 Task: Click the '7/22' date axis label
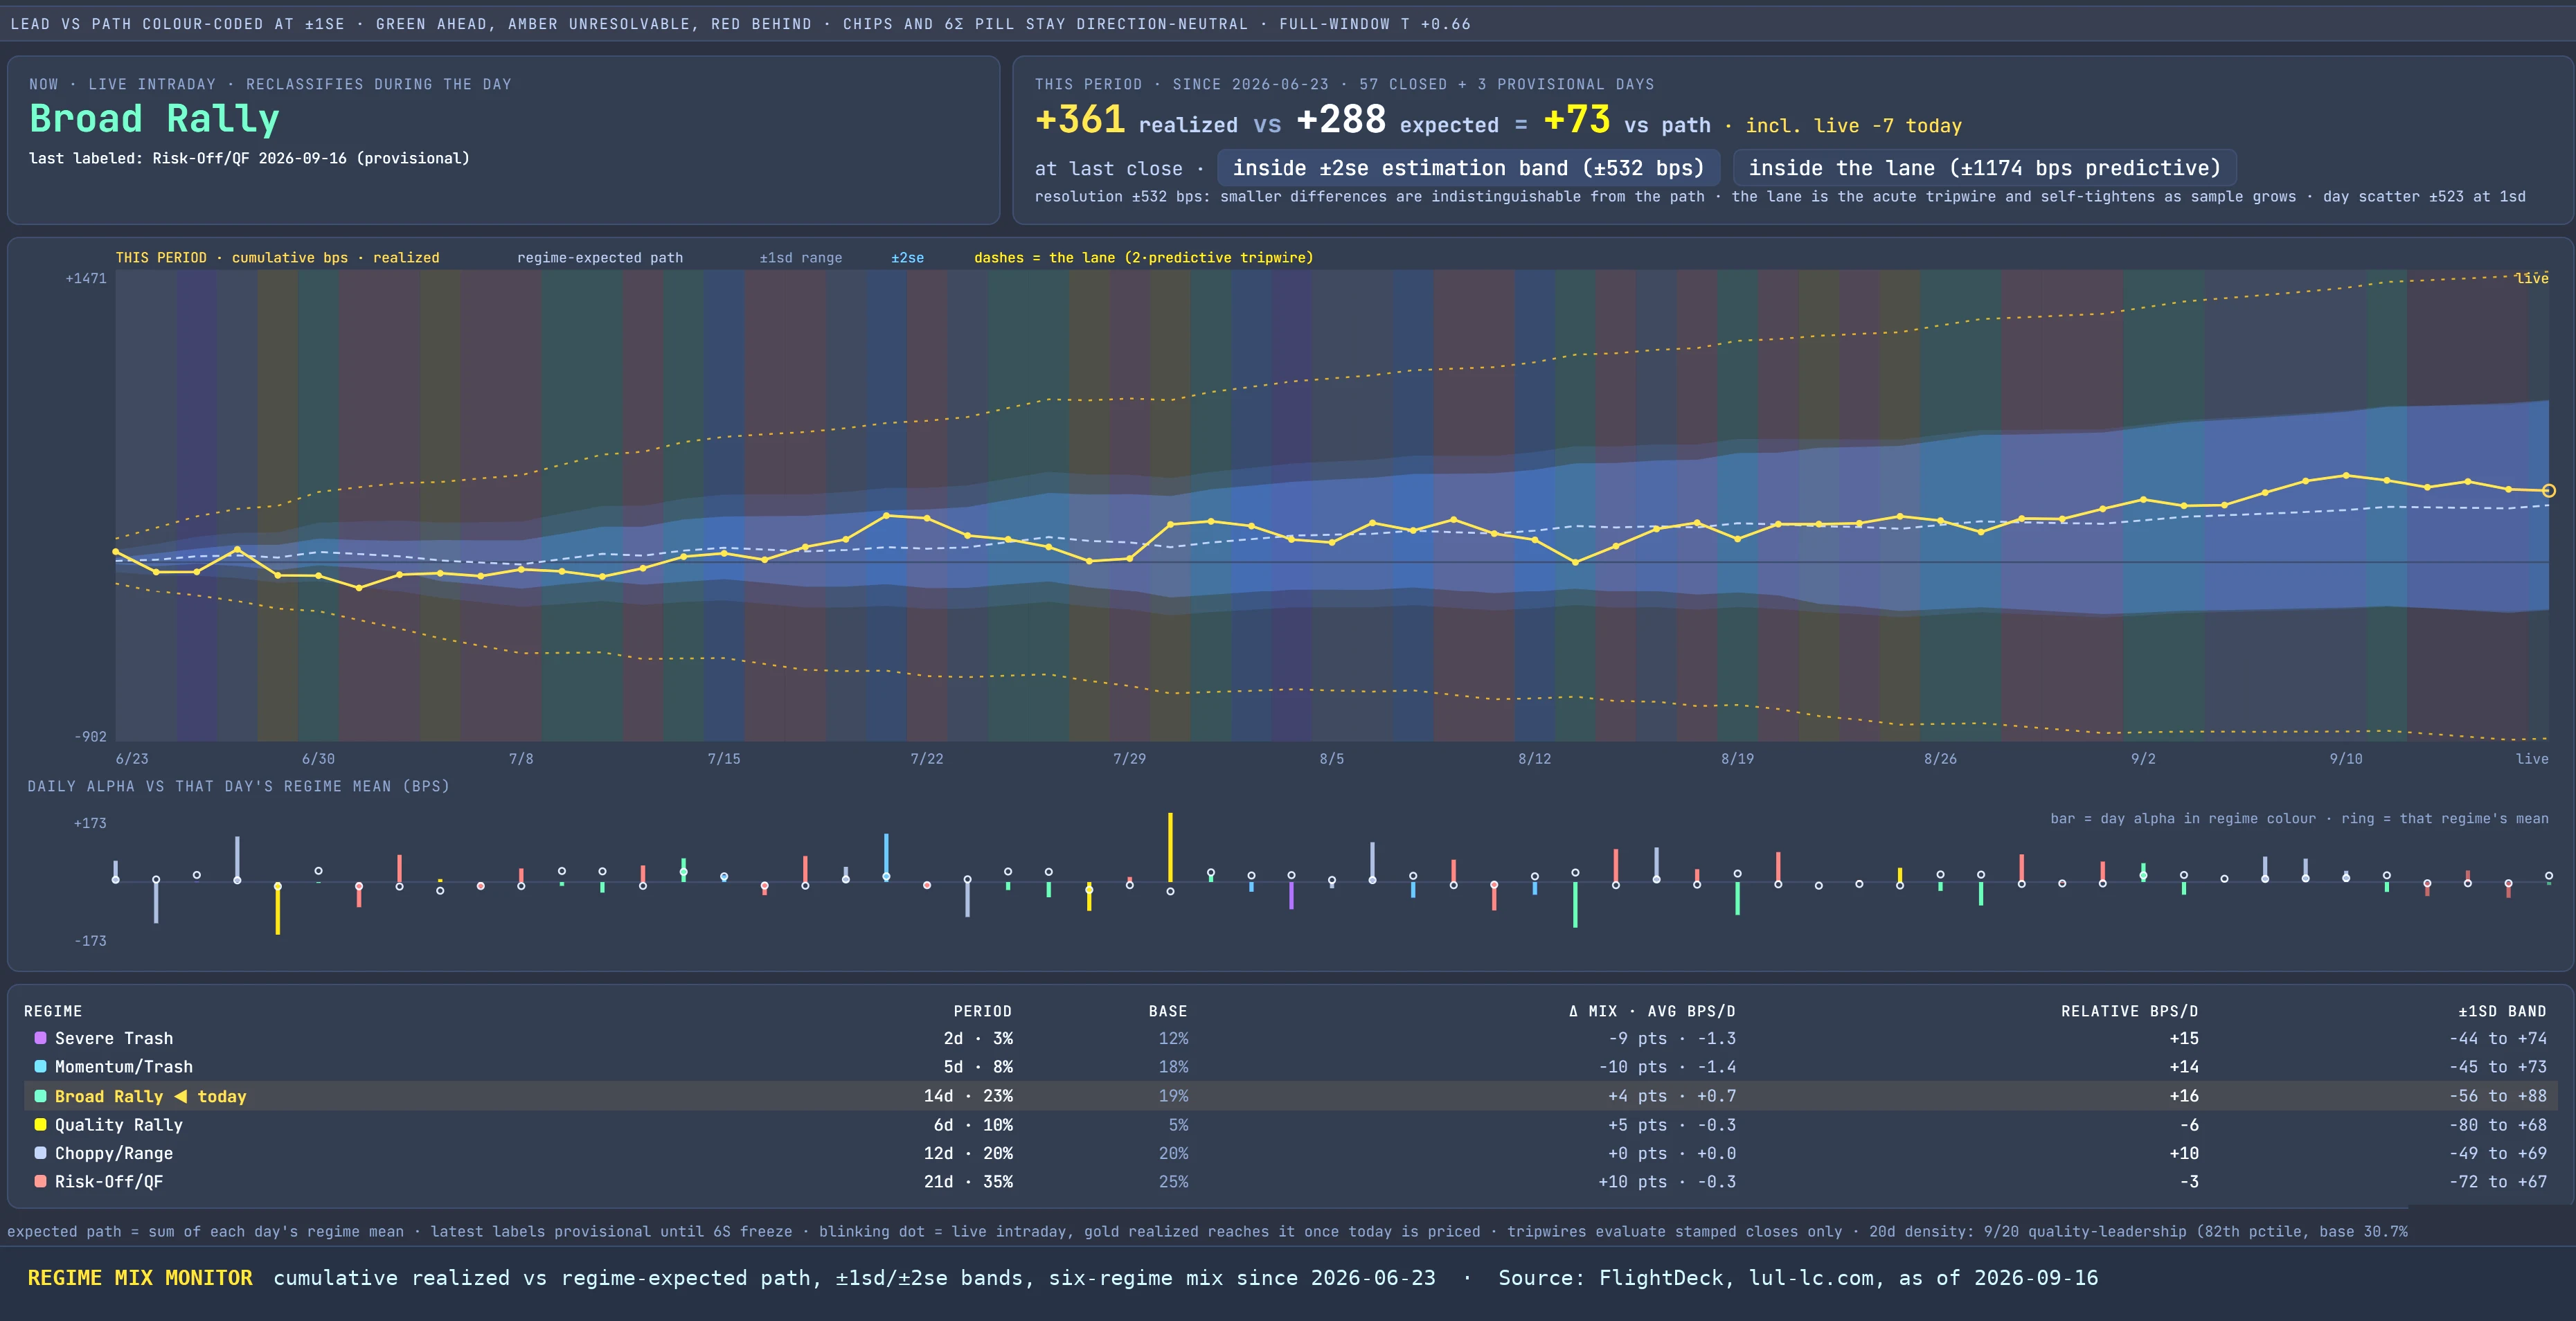tap(926, 759)
